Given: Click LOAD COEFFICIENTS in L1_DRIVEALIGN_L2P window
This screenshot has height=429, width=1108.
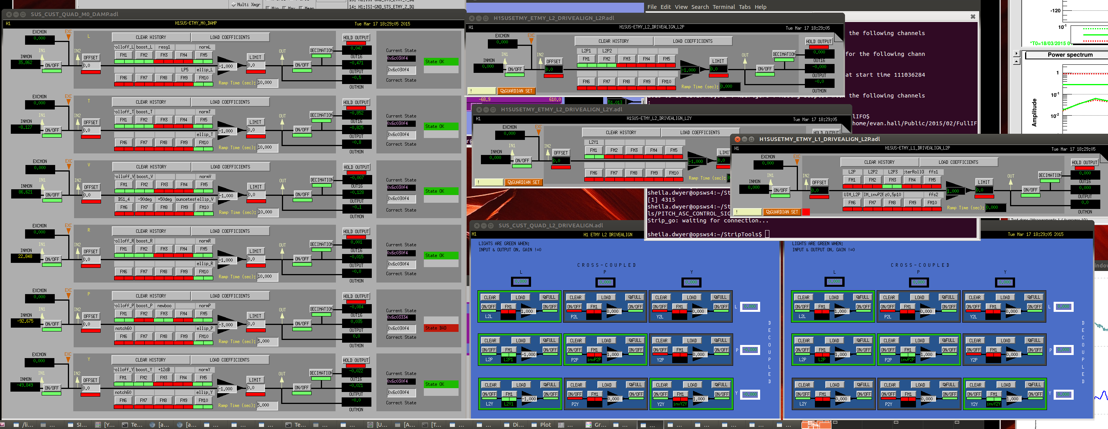Looking at the screenshot, I should click(958, 162).
